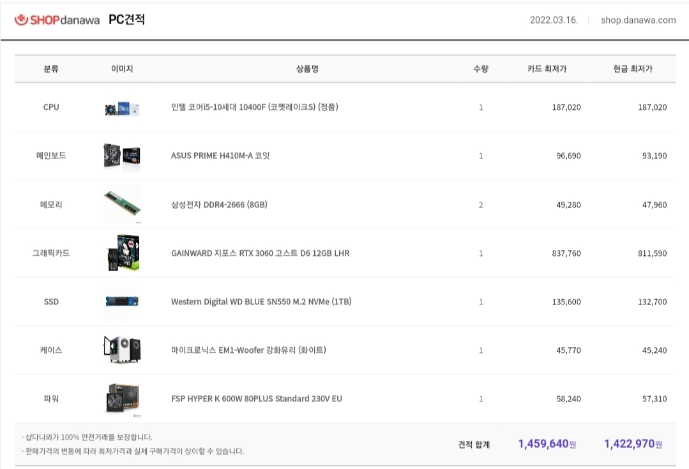The height and width of the screenshot is (469, 689).
Task: Click SSD card price 135,600
Action: tap(566, 302)
